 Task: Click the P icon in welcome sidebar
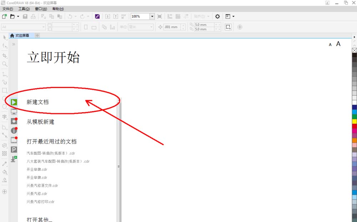tap(14, 150)
